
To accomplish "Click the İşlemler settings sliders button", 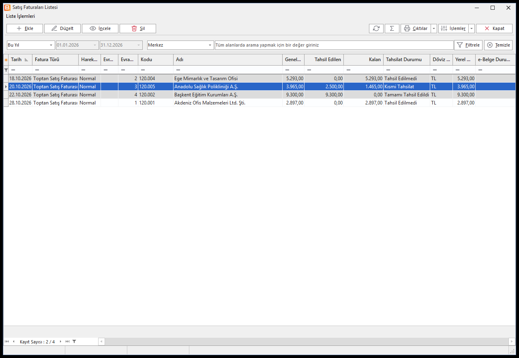I will 453,28.
